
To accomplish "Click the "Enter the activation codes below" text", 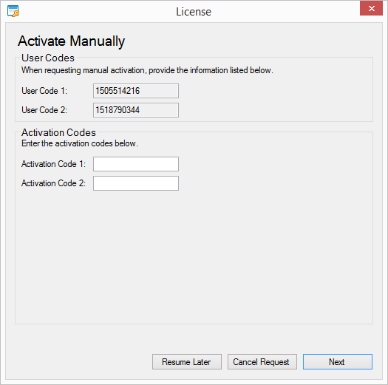I will (x=80, y=143).
